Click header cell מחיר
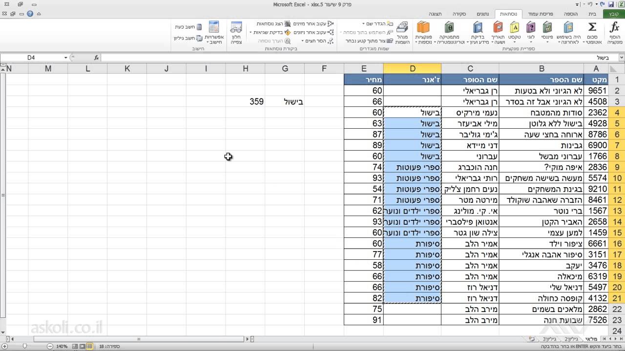 (x=363, y=79)
